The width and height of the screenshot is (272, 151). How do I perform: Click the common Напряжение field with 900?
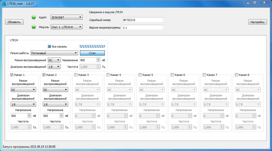coord(88,60)
